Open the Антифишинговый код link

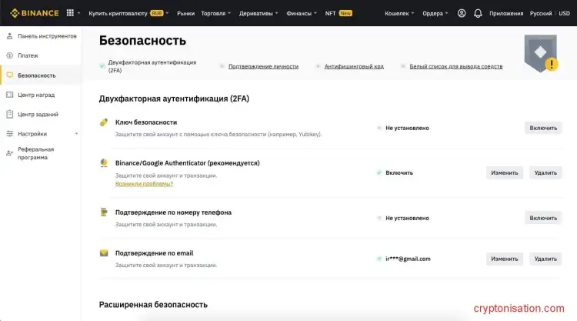[354, 66]
